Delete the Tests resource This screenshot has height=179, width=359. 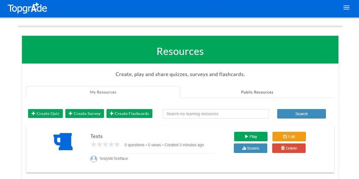coord(289,148)
